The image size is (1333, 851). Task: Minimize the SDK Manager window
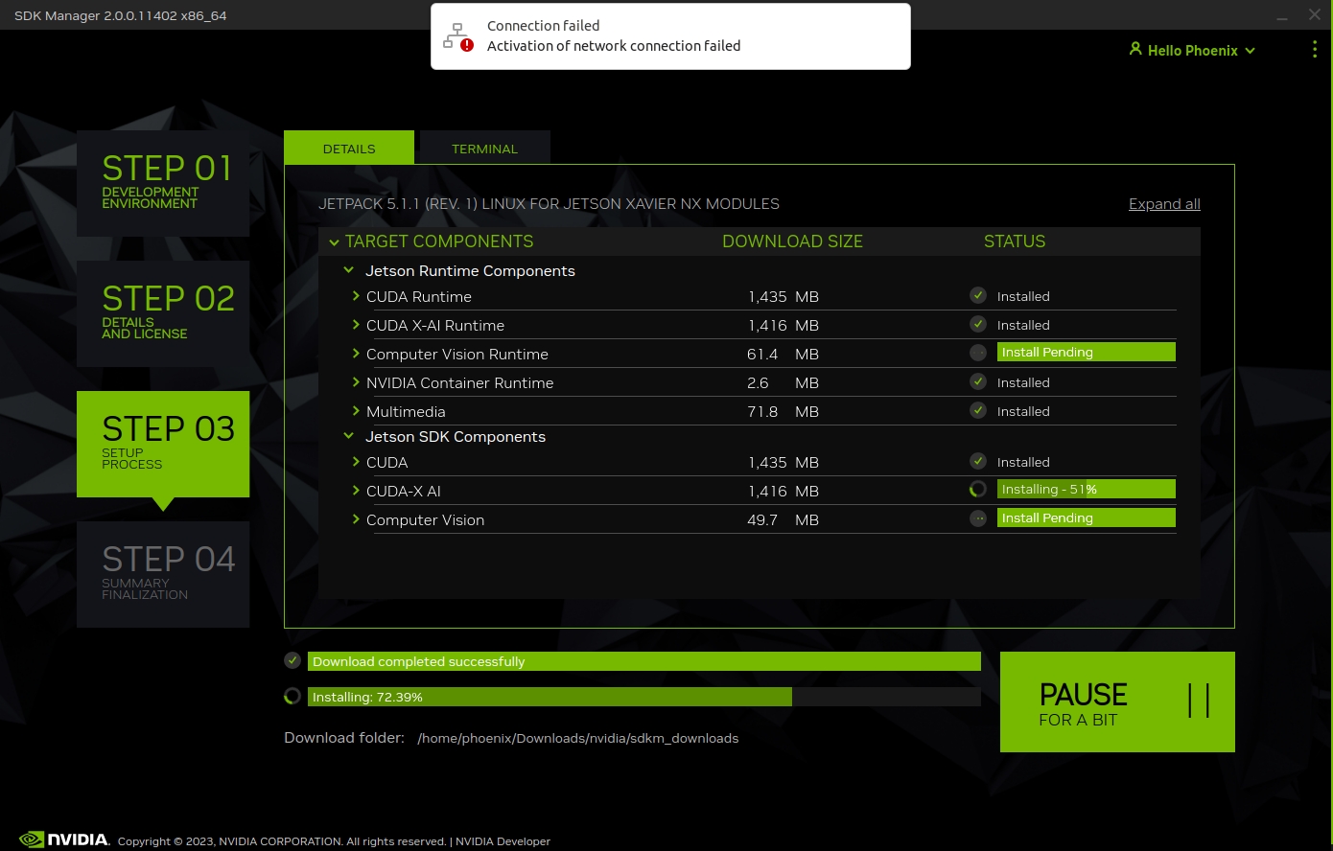tap(1282, 16)
